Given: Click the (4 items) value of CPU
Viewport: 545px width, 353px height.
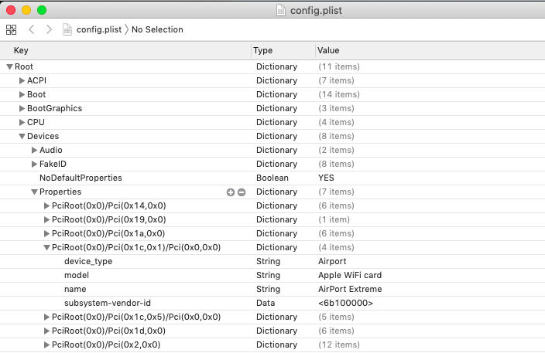Looking at the screenshot, I should point(336,122).
